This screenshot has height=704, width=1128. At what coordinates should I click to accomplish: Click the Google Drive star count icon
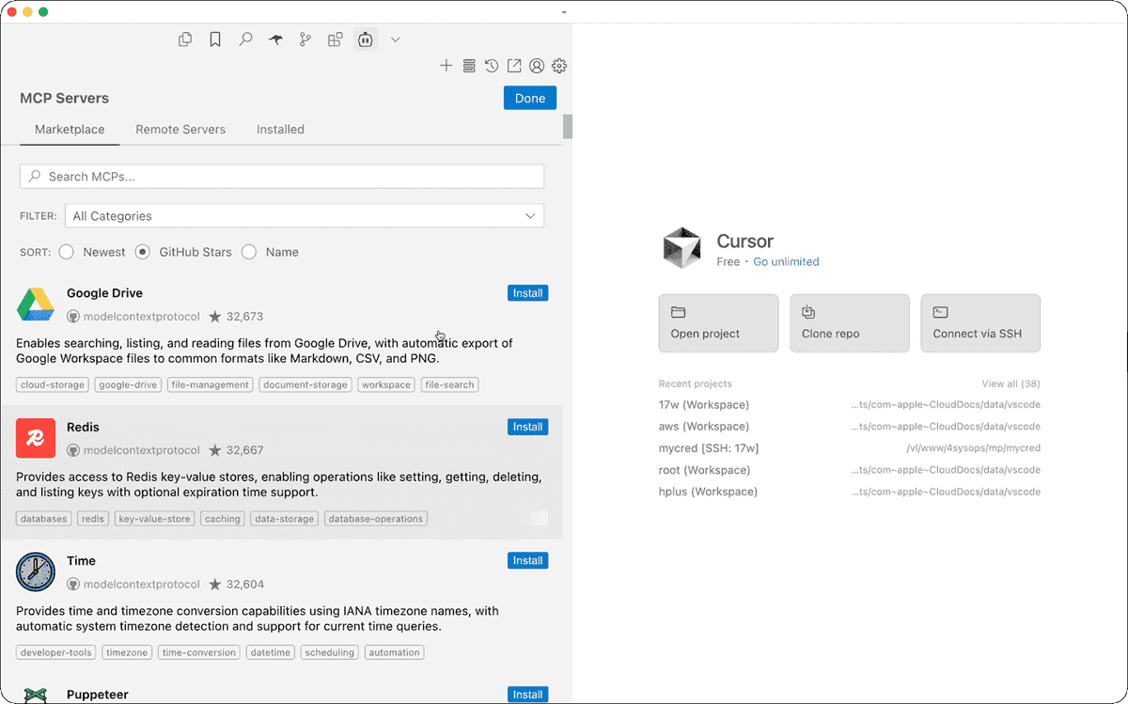(215, 317)
